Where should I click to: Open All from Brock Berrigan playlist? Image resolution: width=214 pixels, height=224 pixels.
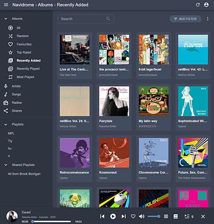(24, 174)
